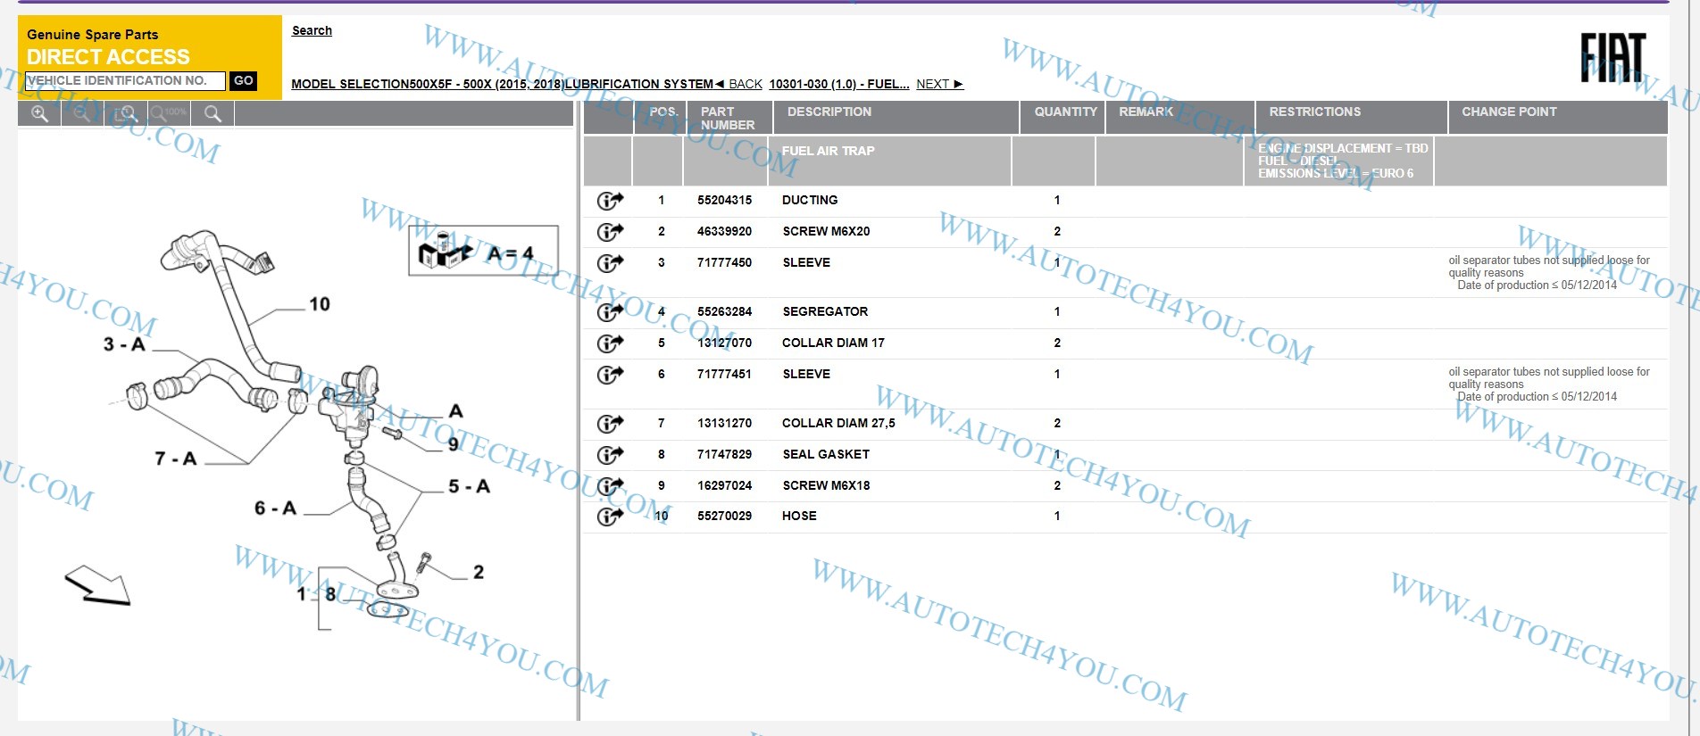Click info arrow icon for HOSE row

(610, 517)
